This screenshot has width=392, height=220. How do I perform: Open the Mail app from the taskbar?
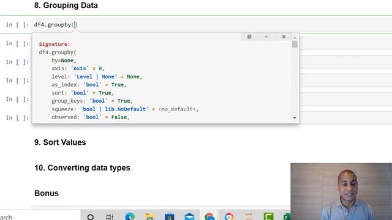tap(189, 216)
